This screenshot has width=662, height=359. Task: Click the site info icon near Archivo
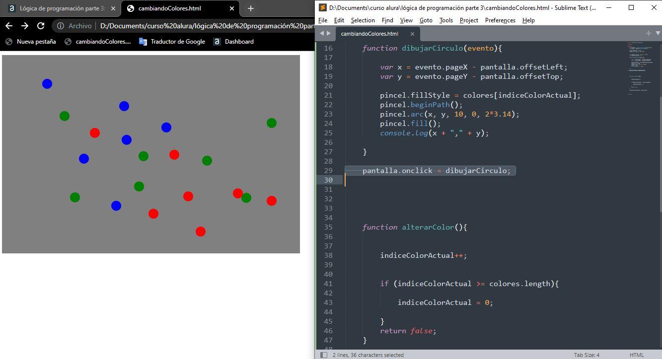click(x=61, y=26)
